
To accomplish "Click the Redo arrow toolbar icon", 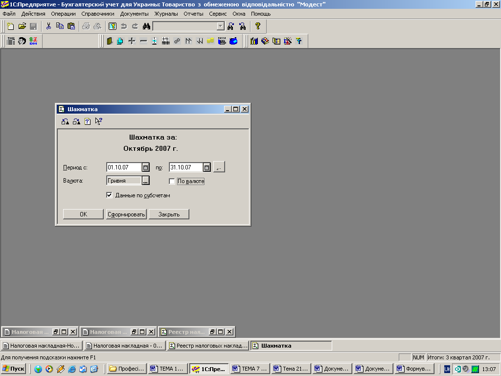I will 135,26.
